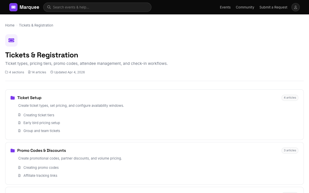Focus the Search events & help field

pos(97,7)
